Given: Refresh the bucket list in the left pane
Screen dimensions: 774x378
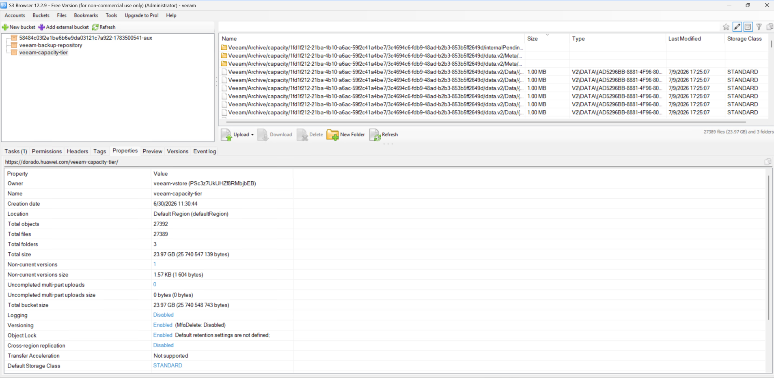Looking at the screenshot, I should pos(104,27).
